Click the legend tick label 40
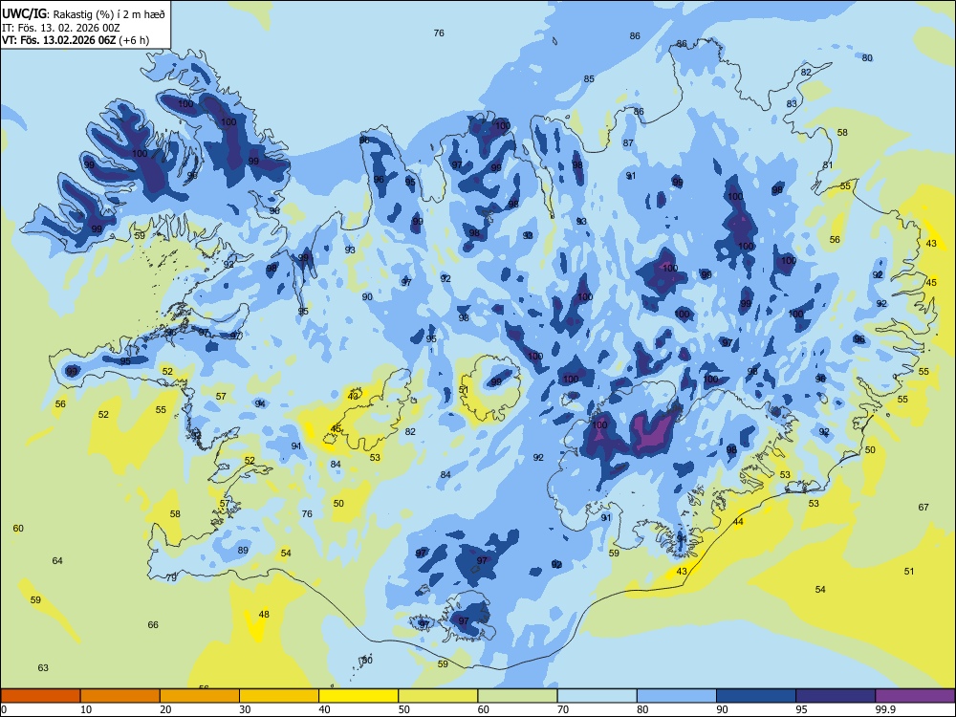956x717 pixels. click(x=325, y=709)
